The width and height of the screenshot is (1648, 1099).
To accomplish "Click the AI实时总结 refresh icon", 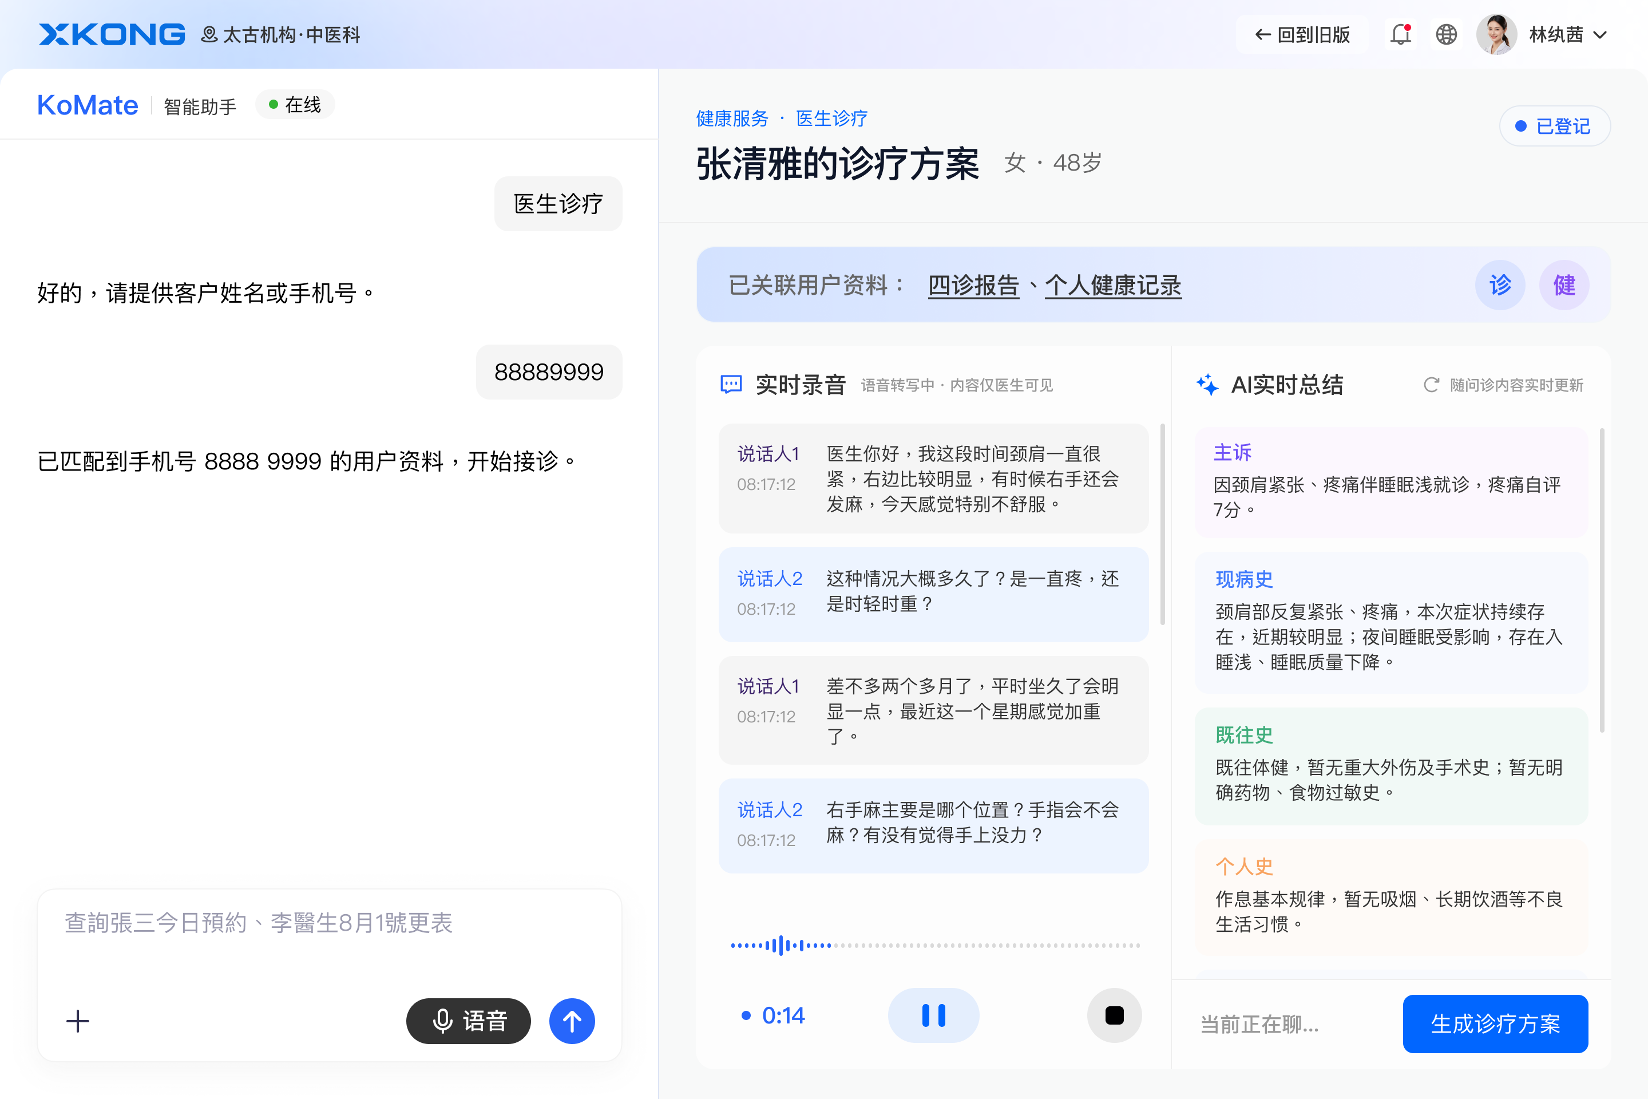I will pyautogui.click(x=1431, y=385).
